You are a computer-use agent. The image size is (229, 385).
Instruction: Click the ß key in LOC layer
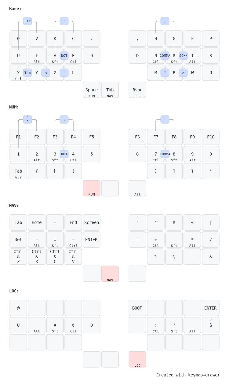click(x=211, y=325)
